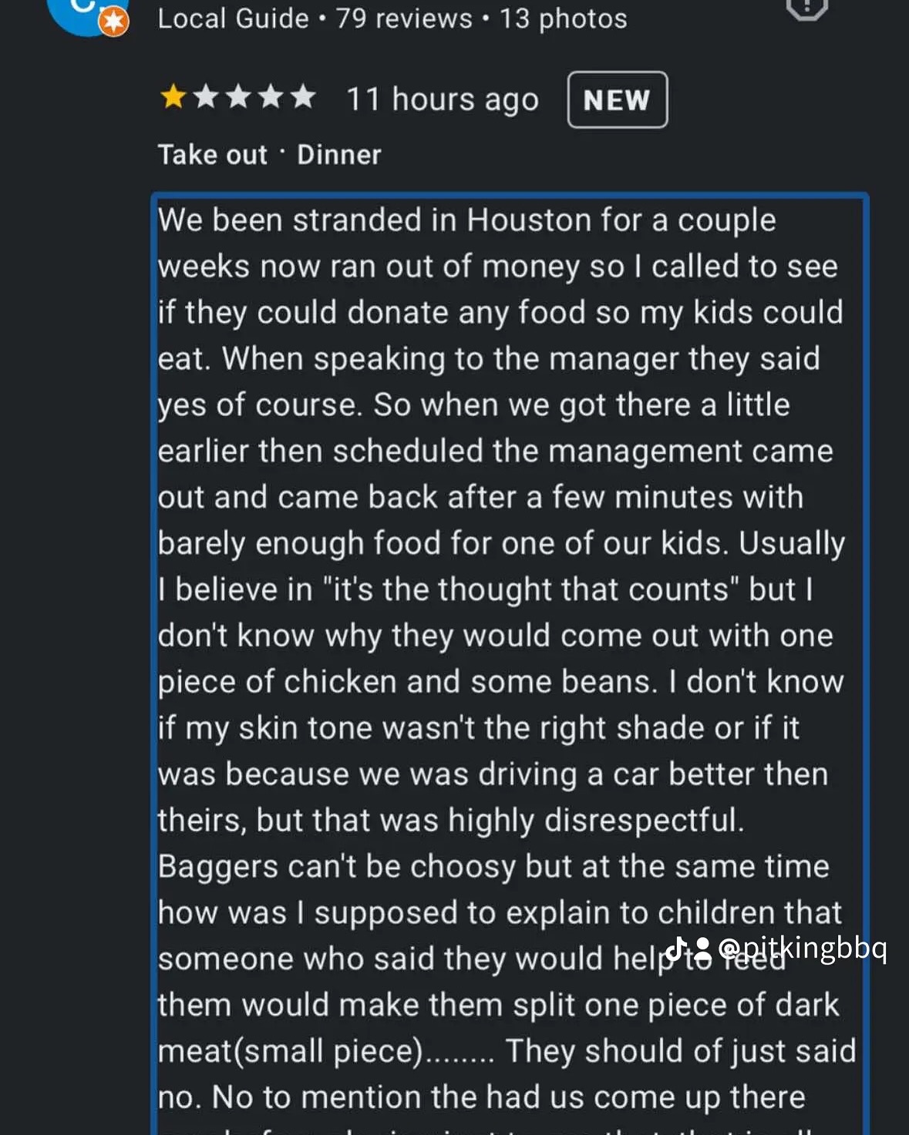Click the fifth rating star
The height and width of the screenshot is (1135, 909).
[x=303, y=98]
